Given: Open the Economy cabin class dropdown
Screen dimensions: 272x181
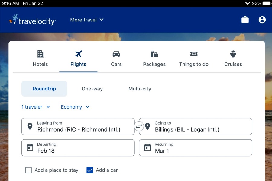Looking at the screenshot, I should [75, 107].
